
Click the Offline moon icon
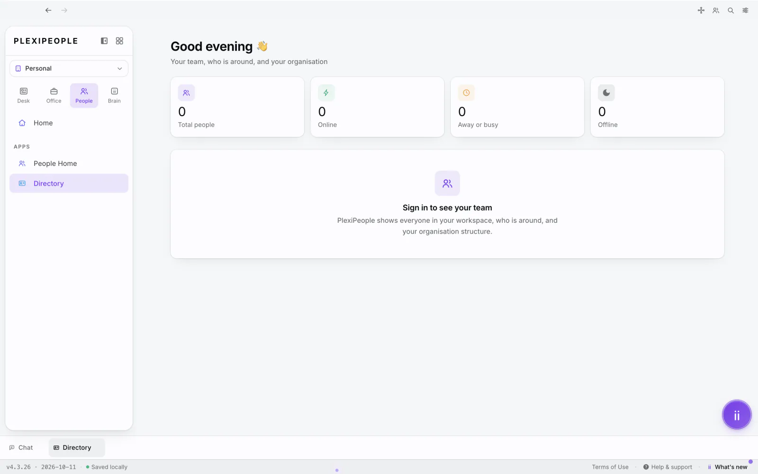(606, 93)
